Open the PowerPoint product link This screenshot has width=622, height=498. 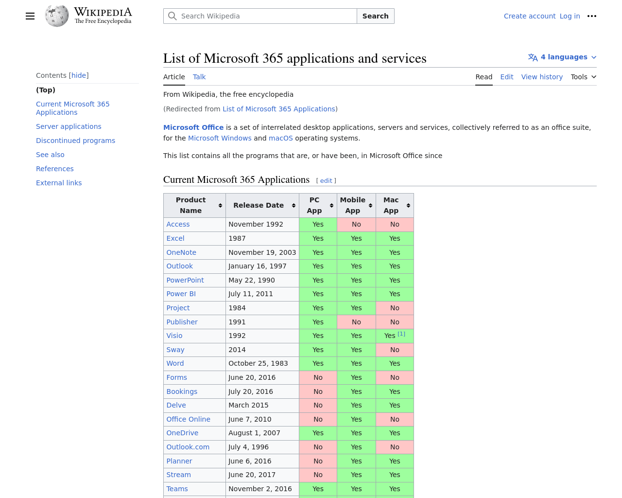pos(185,280)
